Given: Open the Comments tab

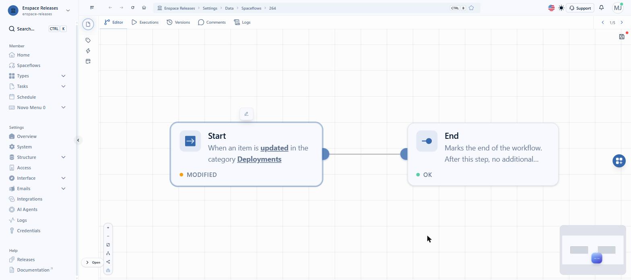Looking at the screenshot, I should 212,22.
